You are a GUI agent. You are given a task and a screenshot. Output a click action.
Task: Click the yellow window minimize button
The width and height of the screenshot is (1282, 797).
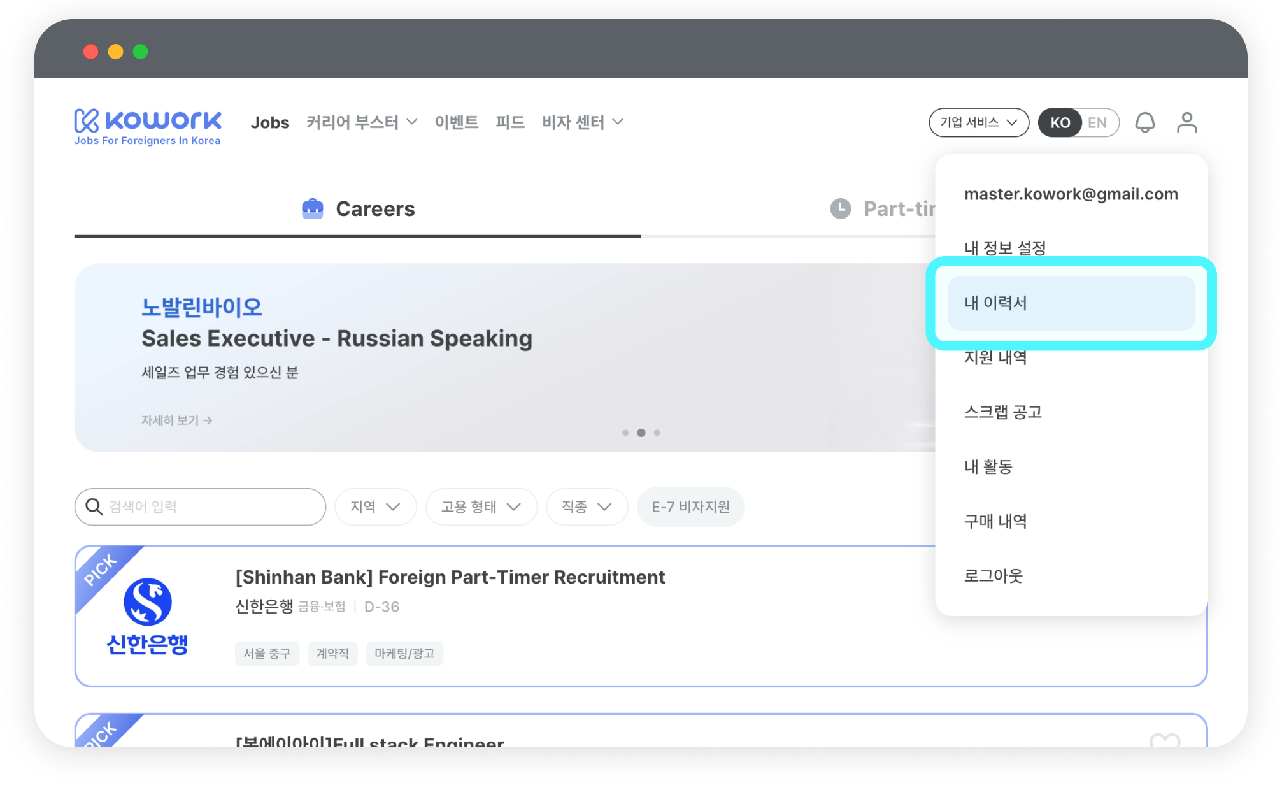(x=115, y=52)
